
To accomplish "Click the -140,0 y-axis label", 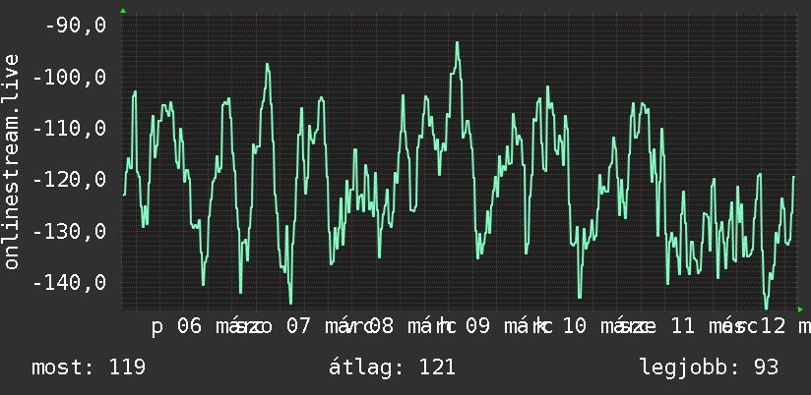I will click(69, 283).
